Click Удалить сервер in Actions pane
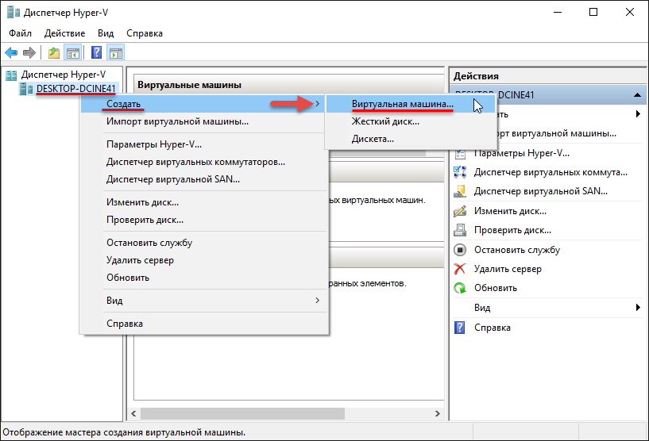Viewport: 649px width, 441px height. (x=508, y=269)
